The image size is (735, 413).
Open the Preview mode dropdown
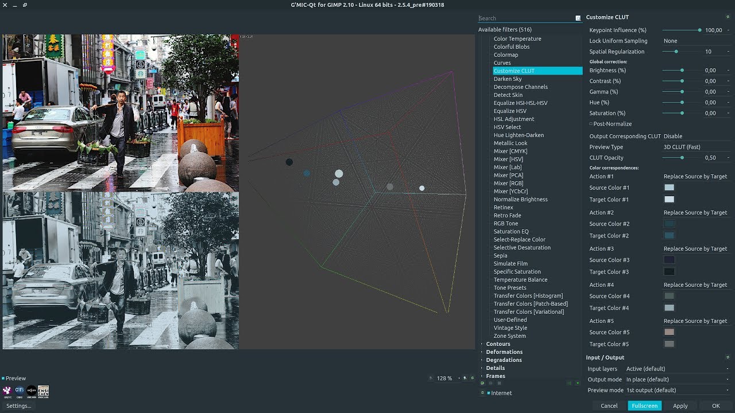pos(678,390)
